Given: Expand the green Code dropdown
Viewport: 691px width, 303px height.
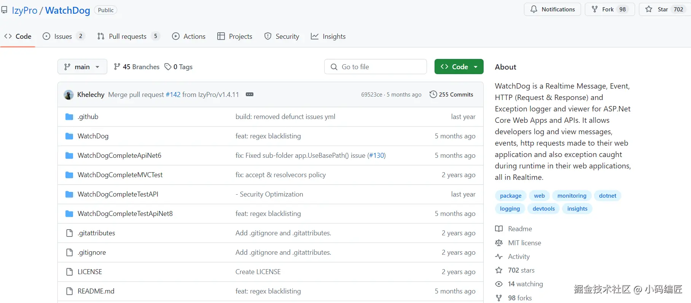Looking at the screenshot, I should coord(459,67).
